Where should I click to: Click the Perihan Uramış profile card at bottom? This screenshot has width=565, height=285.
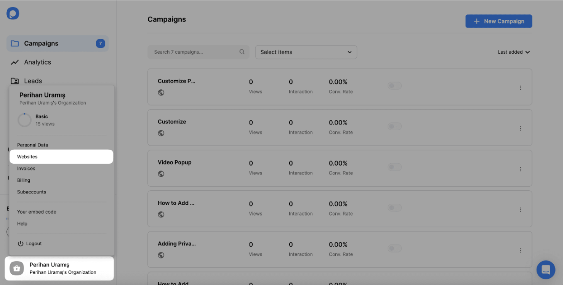60,268
